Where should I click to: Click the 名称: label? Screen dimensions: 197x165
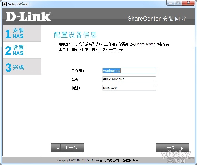[76, 79]
